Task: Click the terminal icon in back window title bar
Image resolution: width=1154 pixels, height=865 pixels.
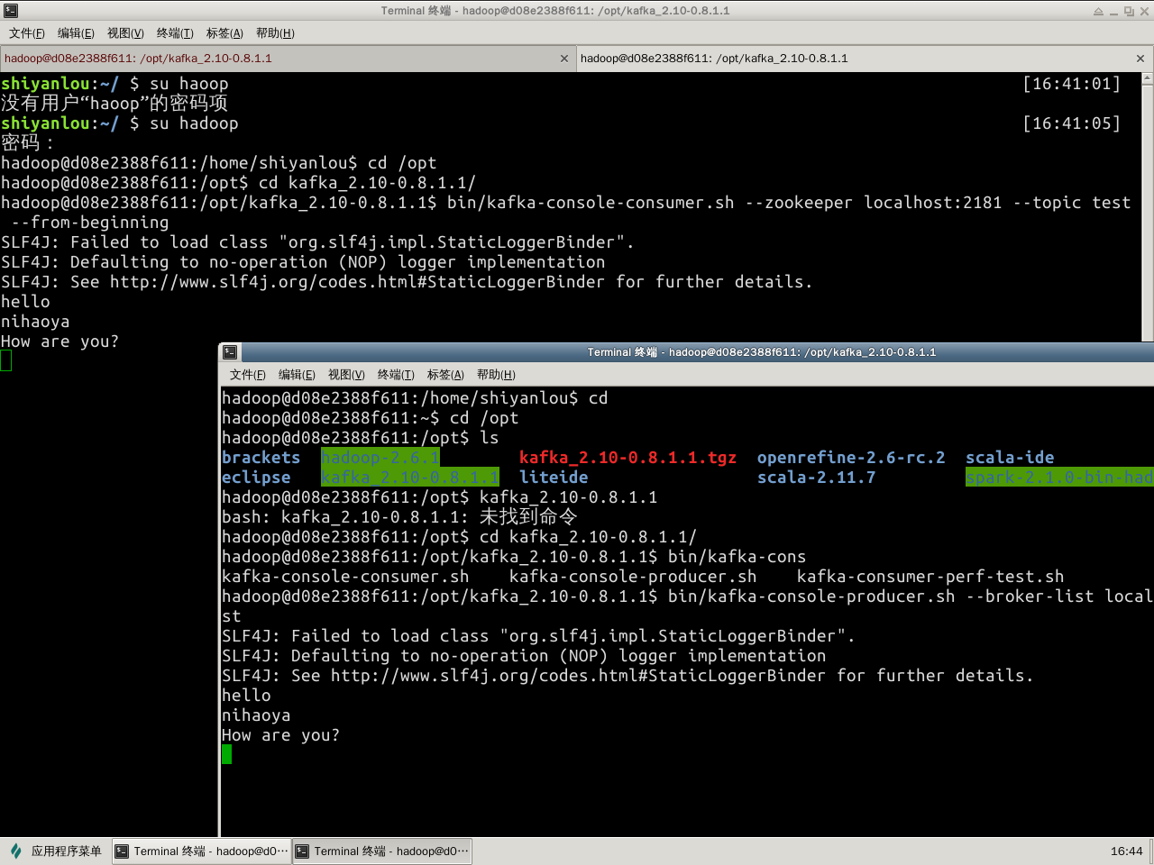Action: coord(11,11)
